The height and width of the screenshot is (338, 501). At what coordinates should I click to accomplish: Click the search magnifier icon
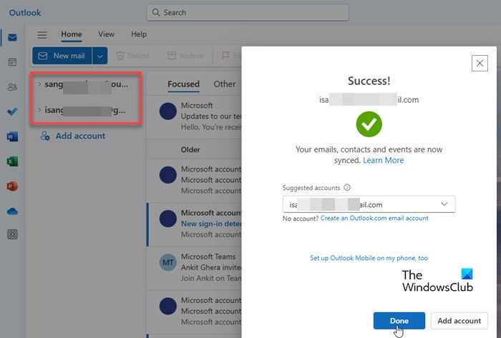tap(155, 12)
